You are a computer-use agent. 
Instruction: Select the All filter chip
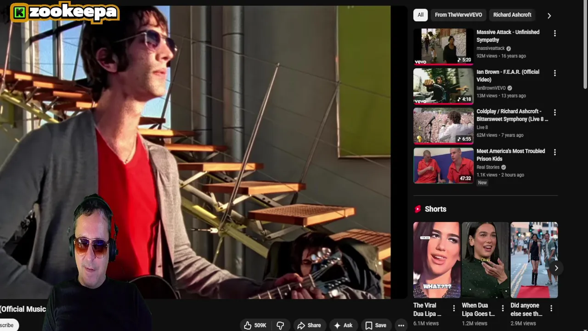click(420, 15)
